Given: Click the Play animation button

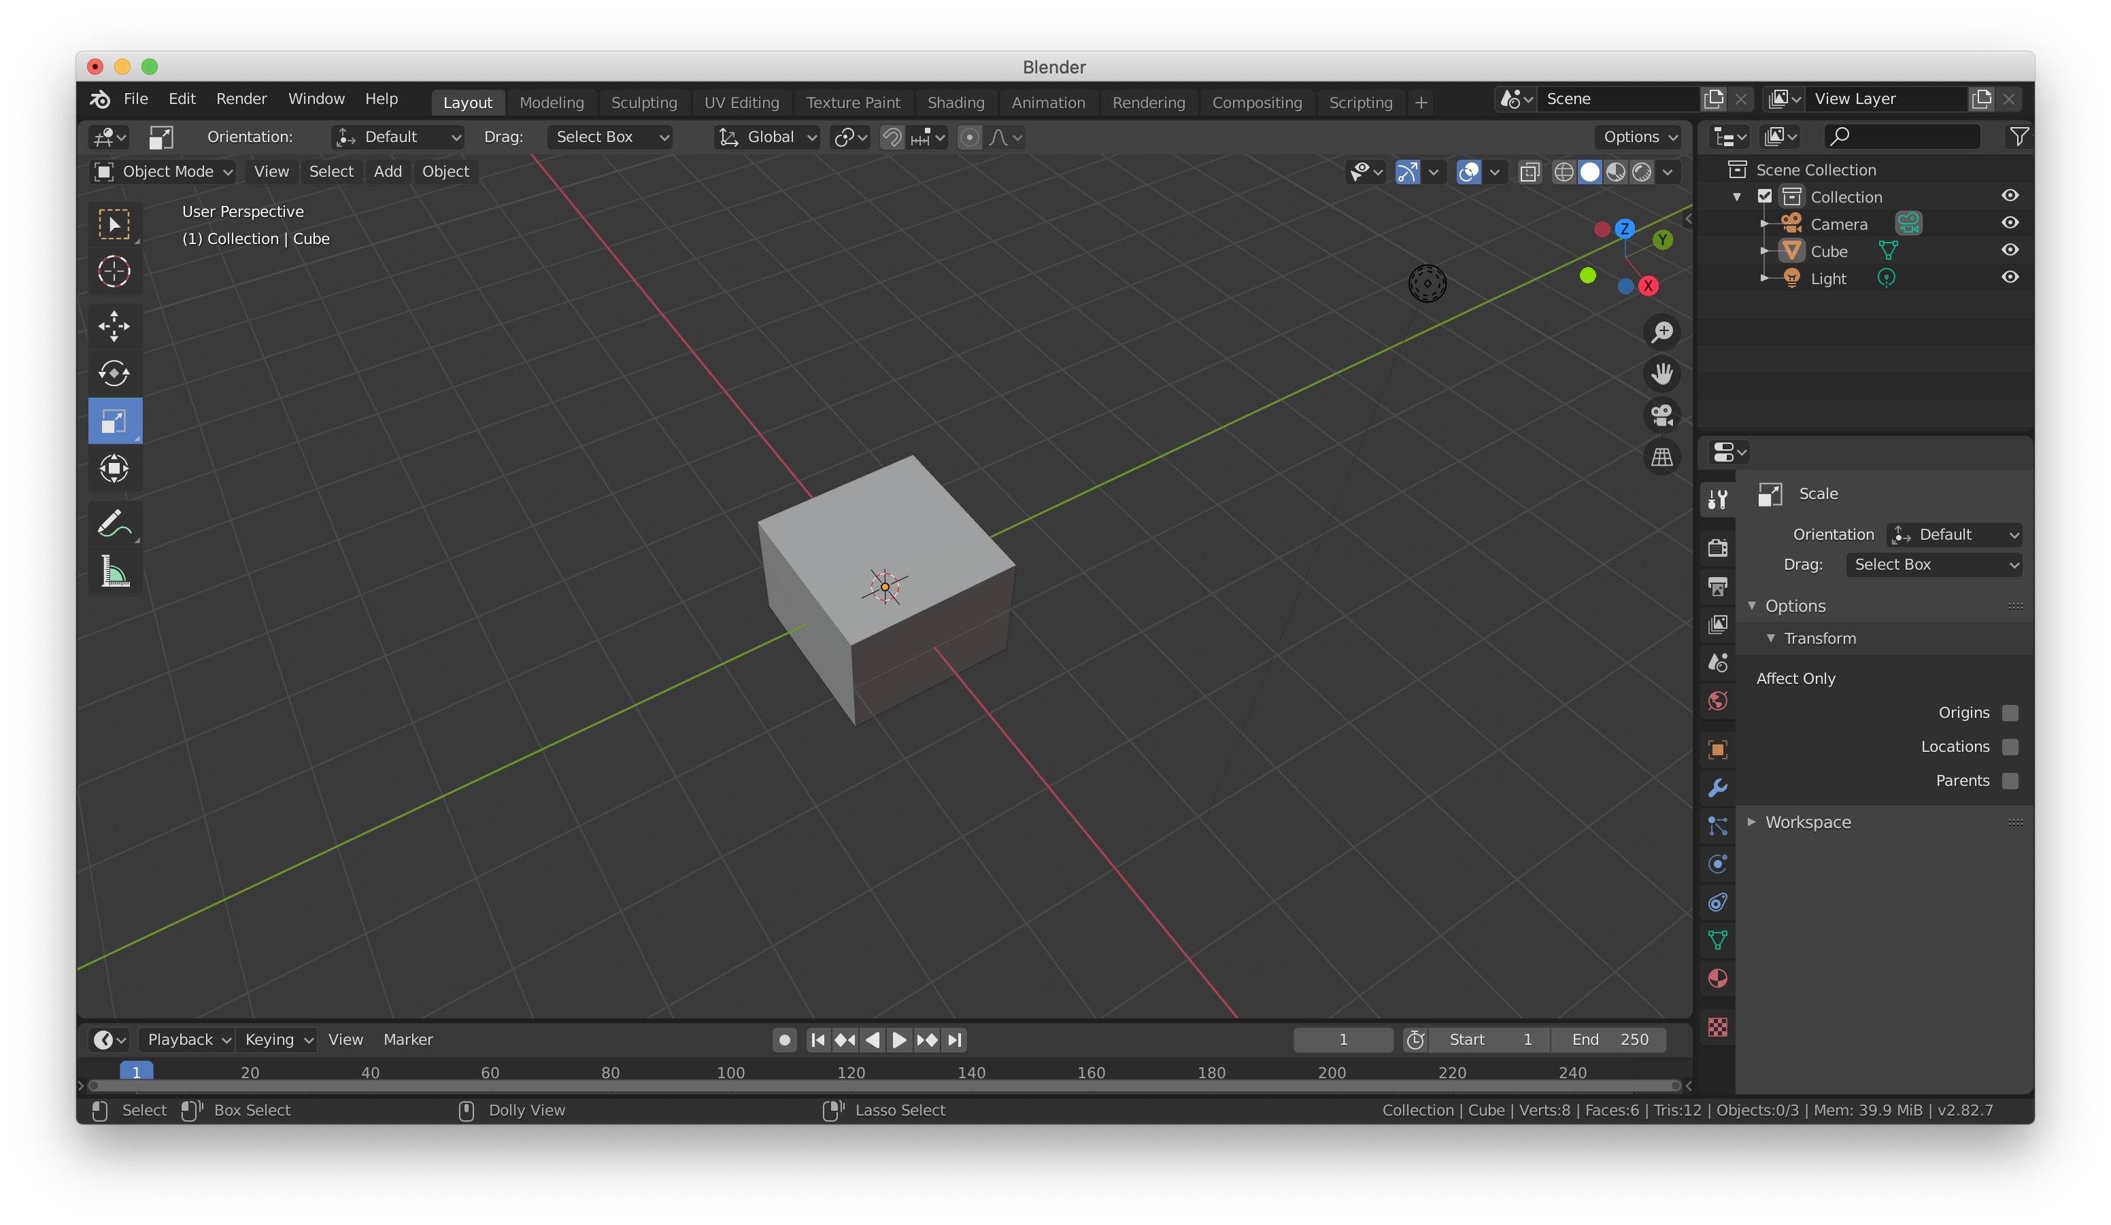Looking at the screenshot, I should point(899,1040).
